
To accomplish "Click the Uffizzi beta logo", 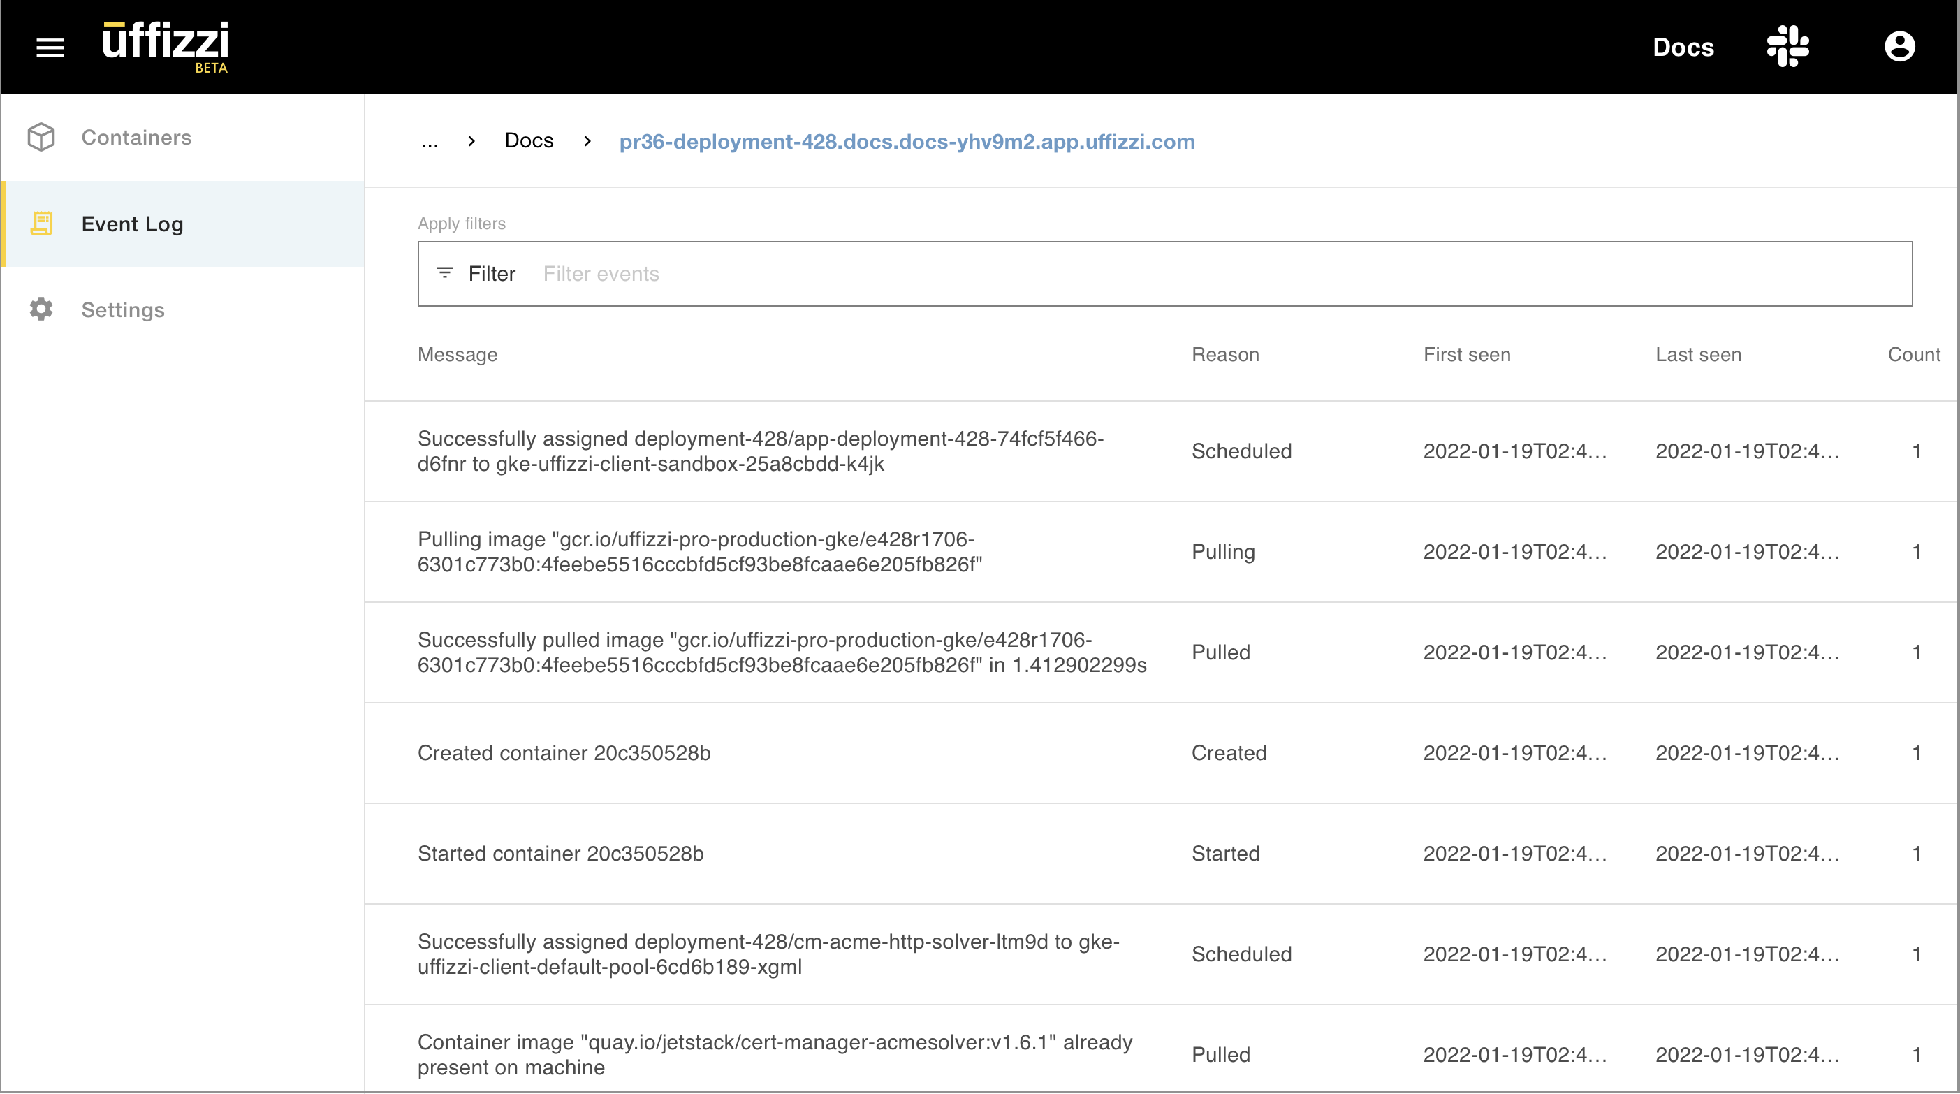I will click(164, 45).
